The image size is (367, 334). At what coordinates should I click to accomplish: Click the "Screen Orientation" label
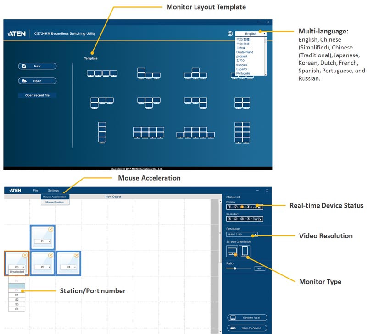(x=239, y=241)
